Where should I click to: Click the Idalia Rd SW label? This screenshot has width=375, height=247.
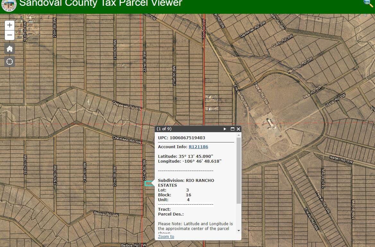(x=335, y=100)
